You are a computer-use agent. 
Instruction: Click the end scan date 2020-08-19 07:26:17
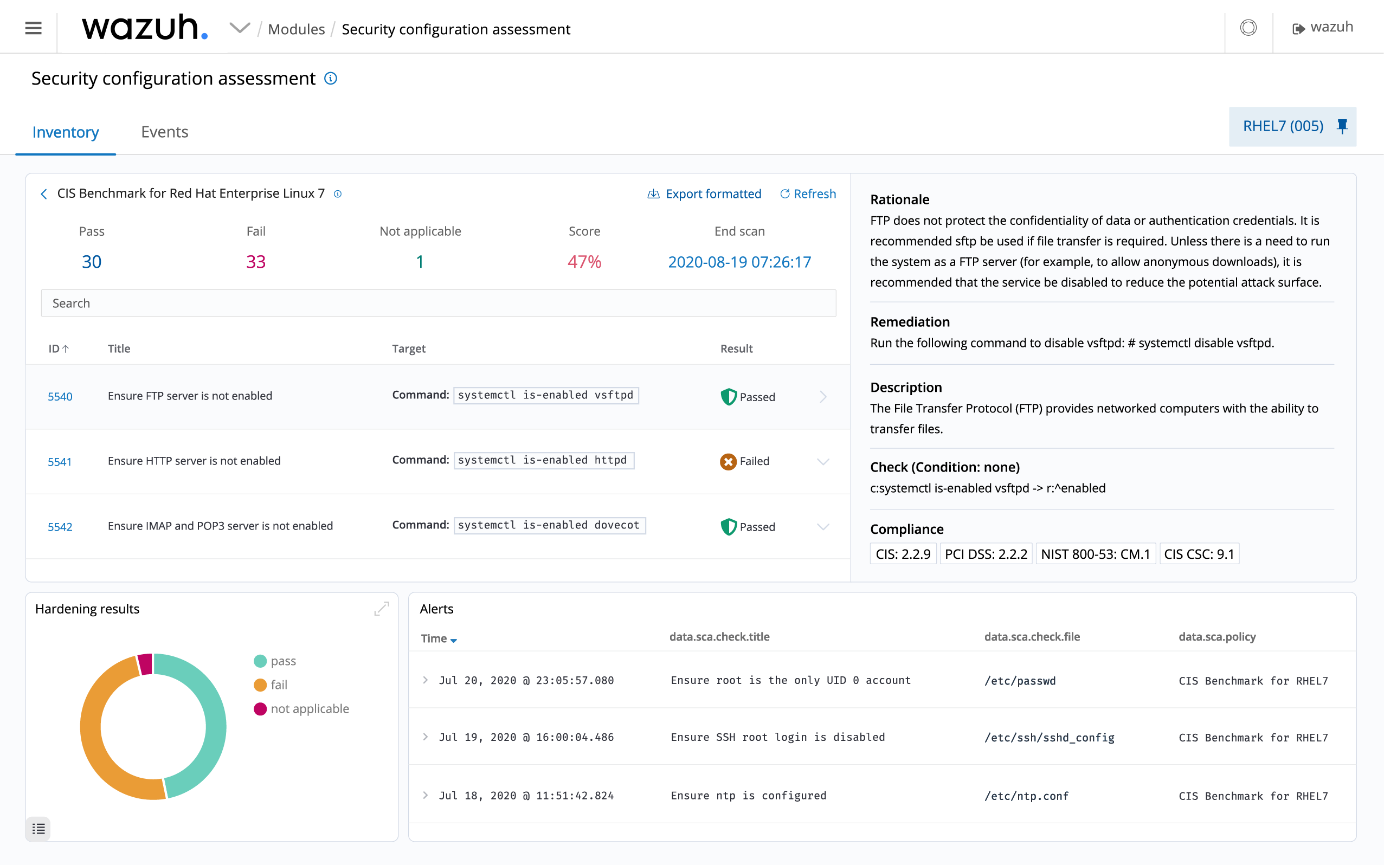[739, 262]
